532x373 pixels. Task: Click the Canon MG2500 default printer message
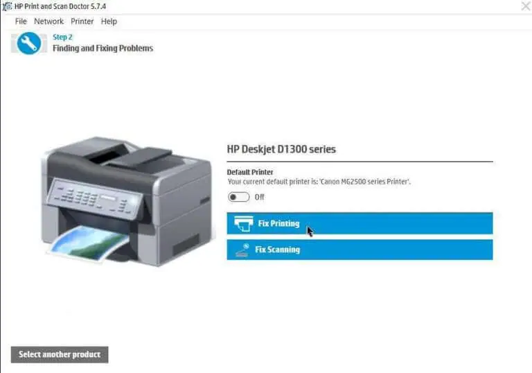(x=319, y=182)
